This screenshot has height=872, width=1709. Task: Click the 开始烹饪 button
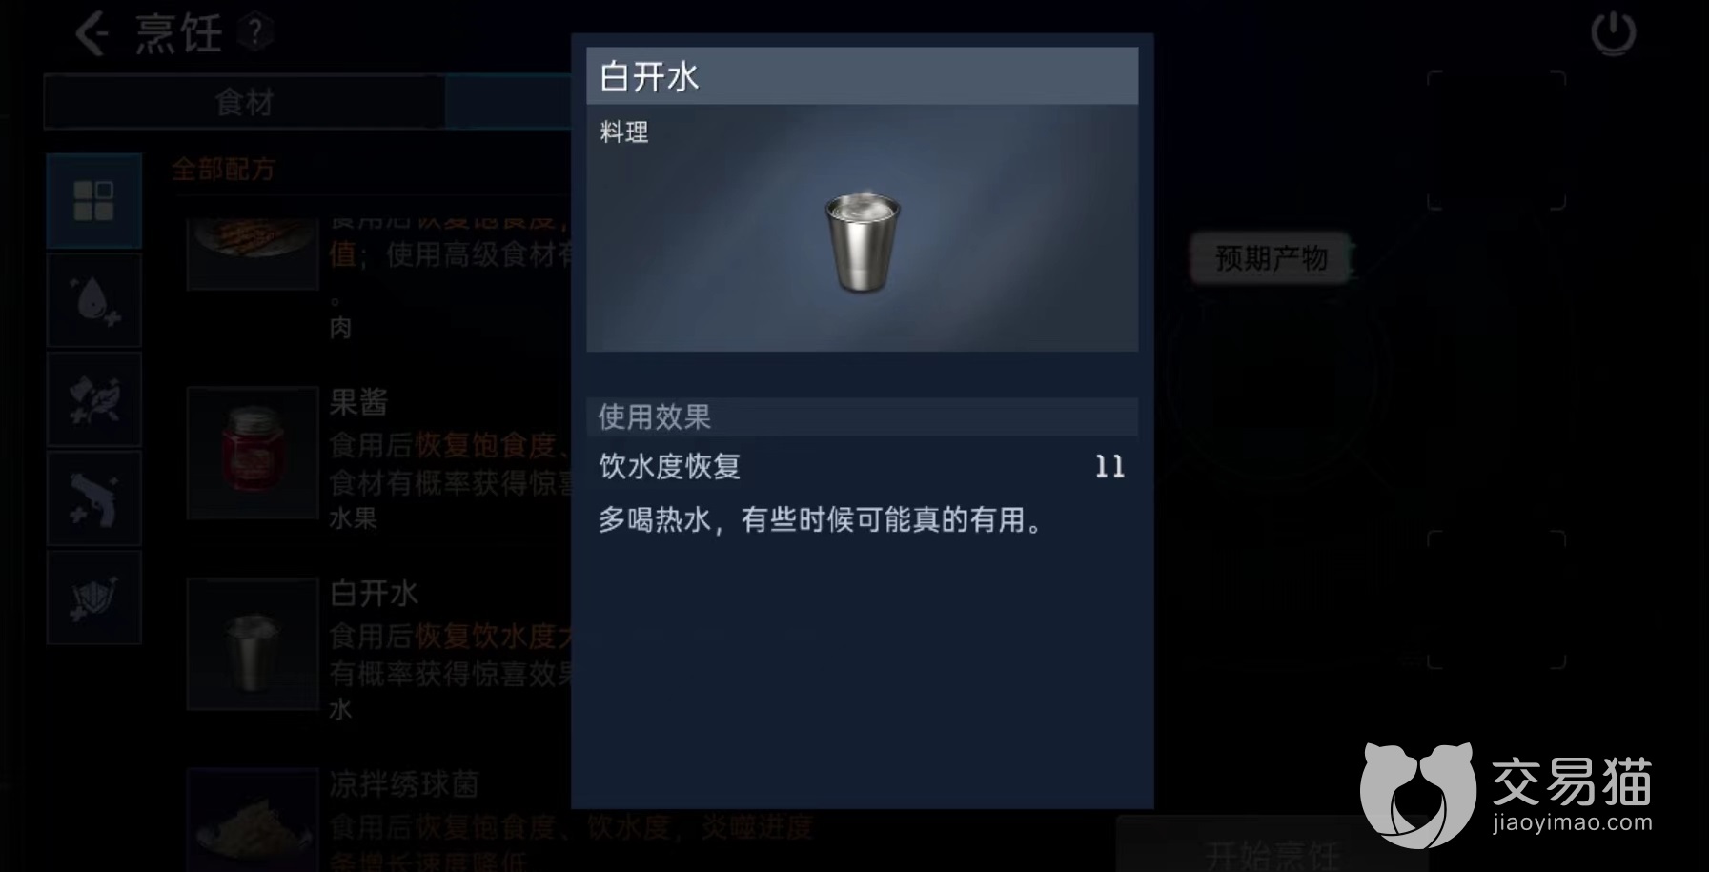coord(1271,851)
